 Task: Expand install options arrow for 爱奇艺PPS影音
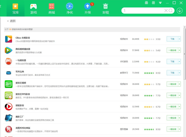click(179, 95)
